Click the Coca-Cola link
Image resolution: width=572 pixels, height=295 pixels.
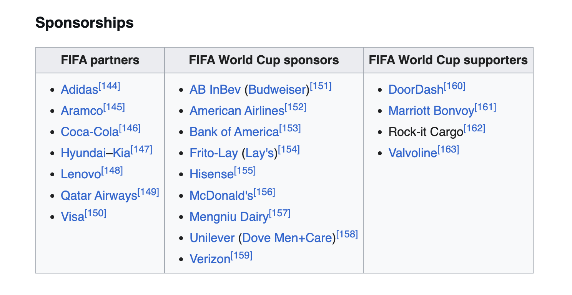click(90, 132)
